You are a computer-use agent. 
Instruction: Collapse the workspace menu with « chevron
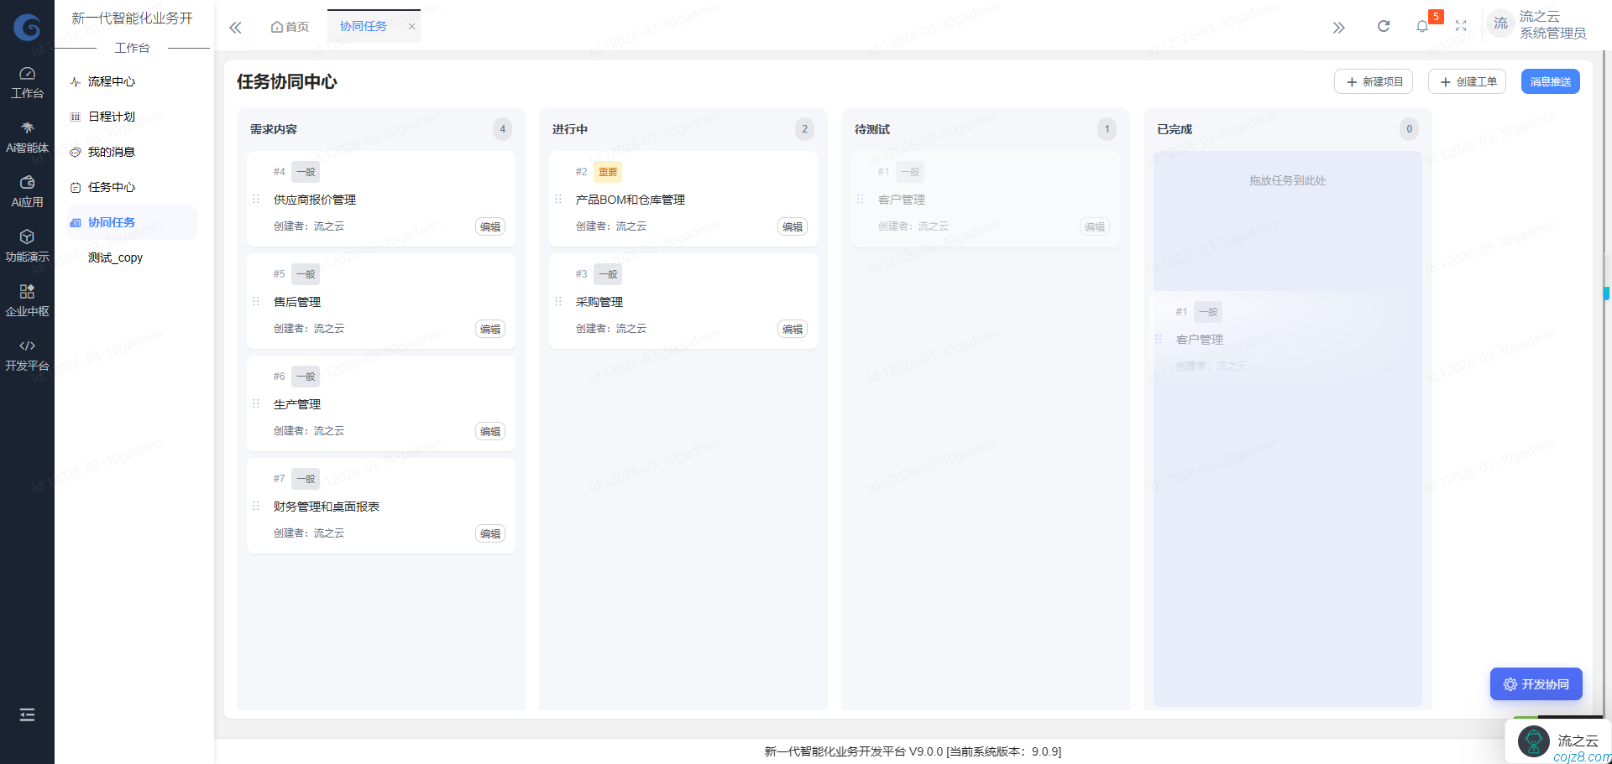point(235,27)
